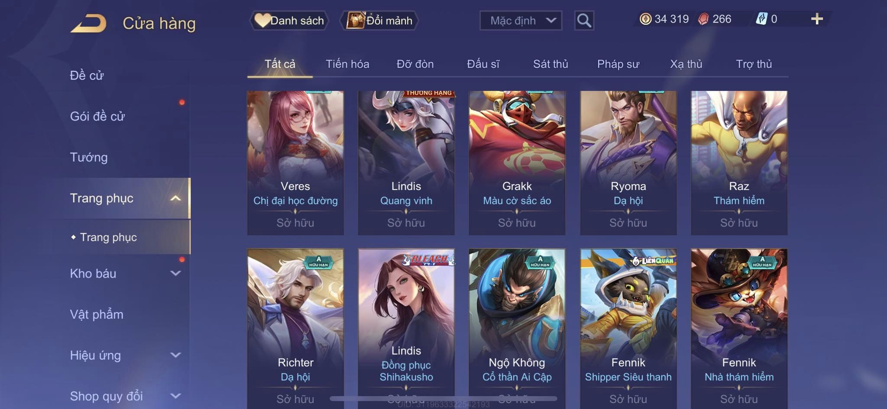Select Veres Chị đại học đường card
The image size is (887, 409).
coord(295,163)
